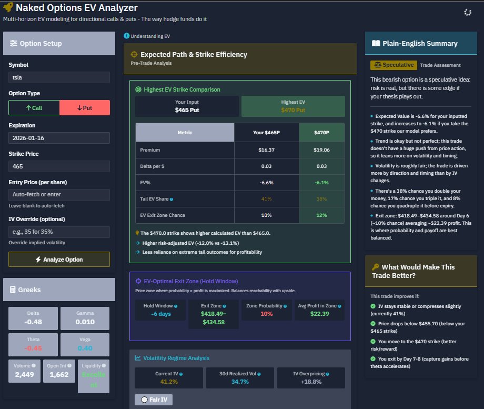Screen dimensions: 484x409
Task: Select the Put option type toggle
Action: pos(84,107)
